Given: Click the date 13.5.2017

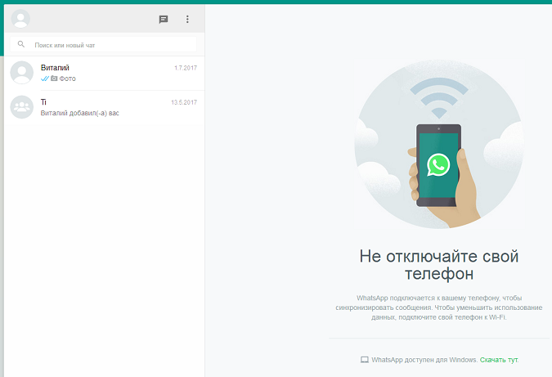Looking at the screenshot, I should (184, 102).
